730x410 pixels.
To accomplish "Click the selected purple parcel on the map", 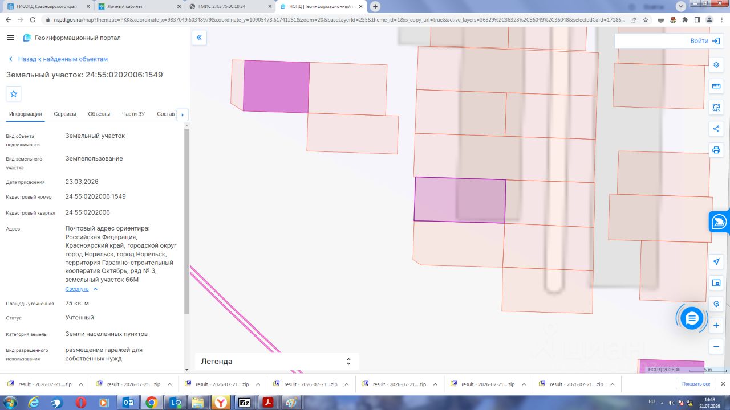I will 460,199.
